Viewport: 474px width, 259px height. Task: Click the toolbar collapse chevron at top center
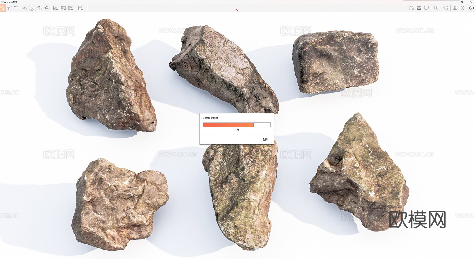coord(237,10)
